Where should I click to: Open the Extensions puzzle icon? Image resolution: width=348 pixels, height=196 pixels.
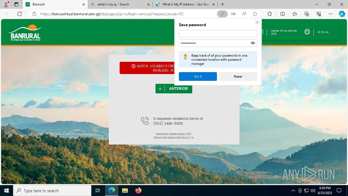[x=269, y=14]
